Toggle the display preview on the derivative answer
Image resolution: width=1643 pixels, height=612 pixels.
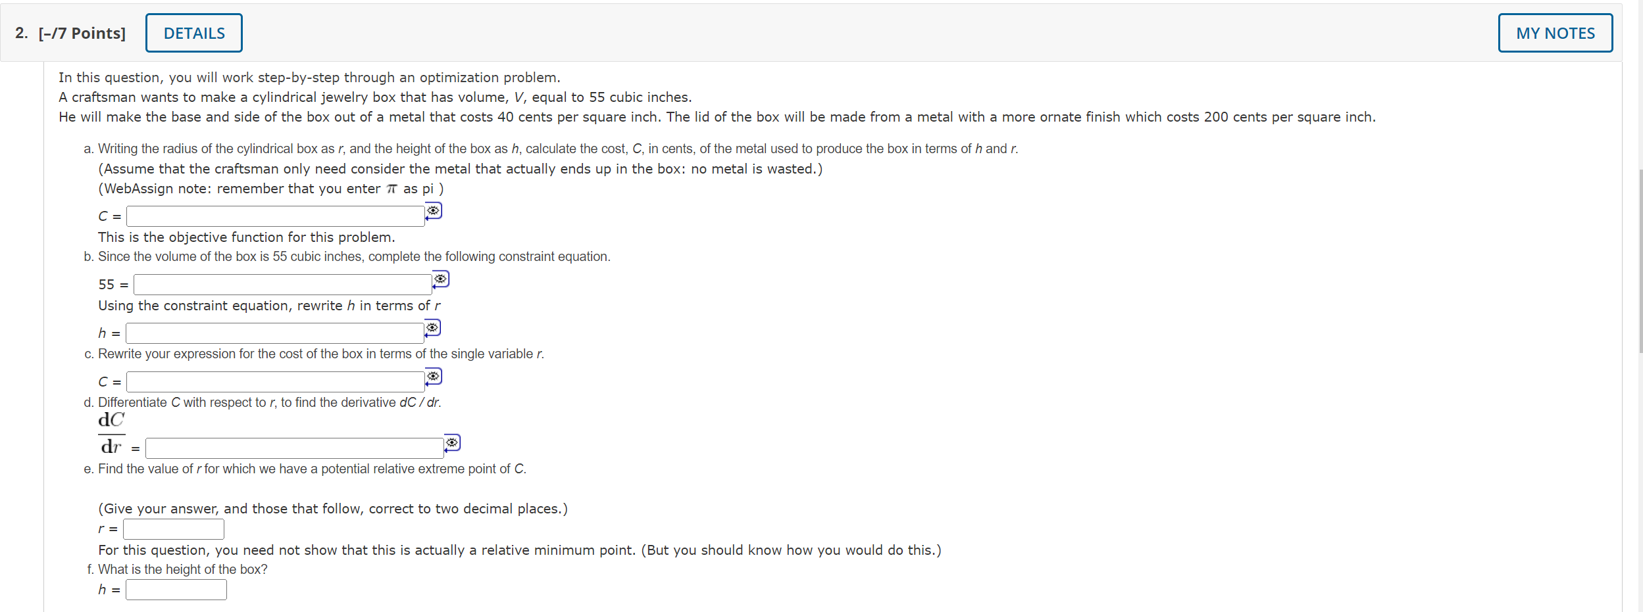(x=452, y=442)
